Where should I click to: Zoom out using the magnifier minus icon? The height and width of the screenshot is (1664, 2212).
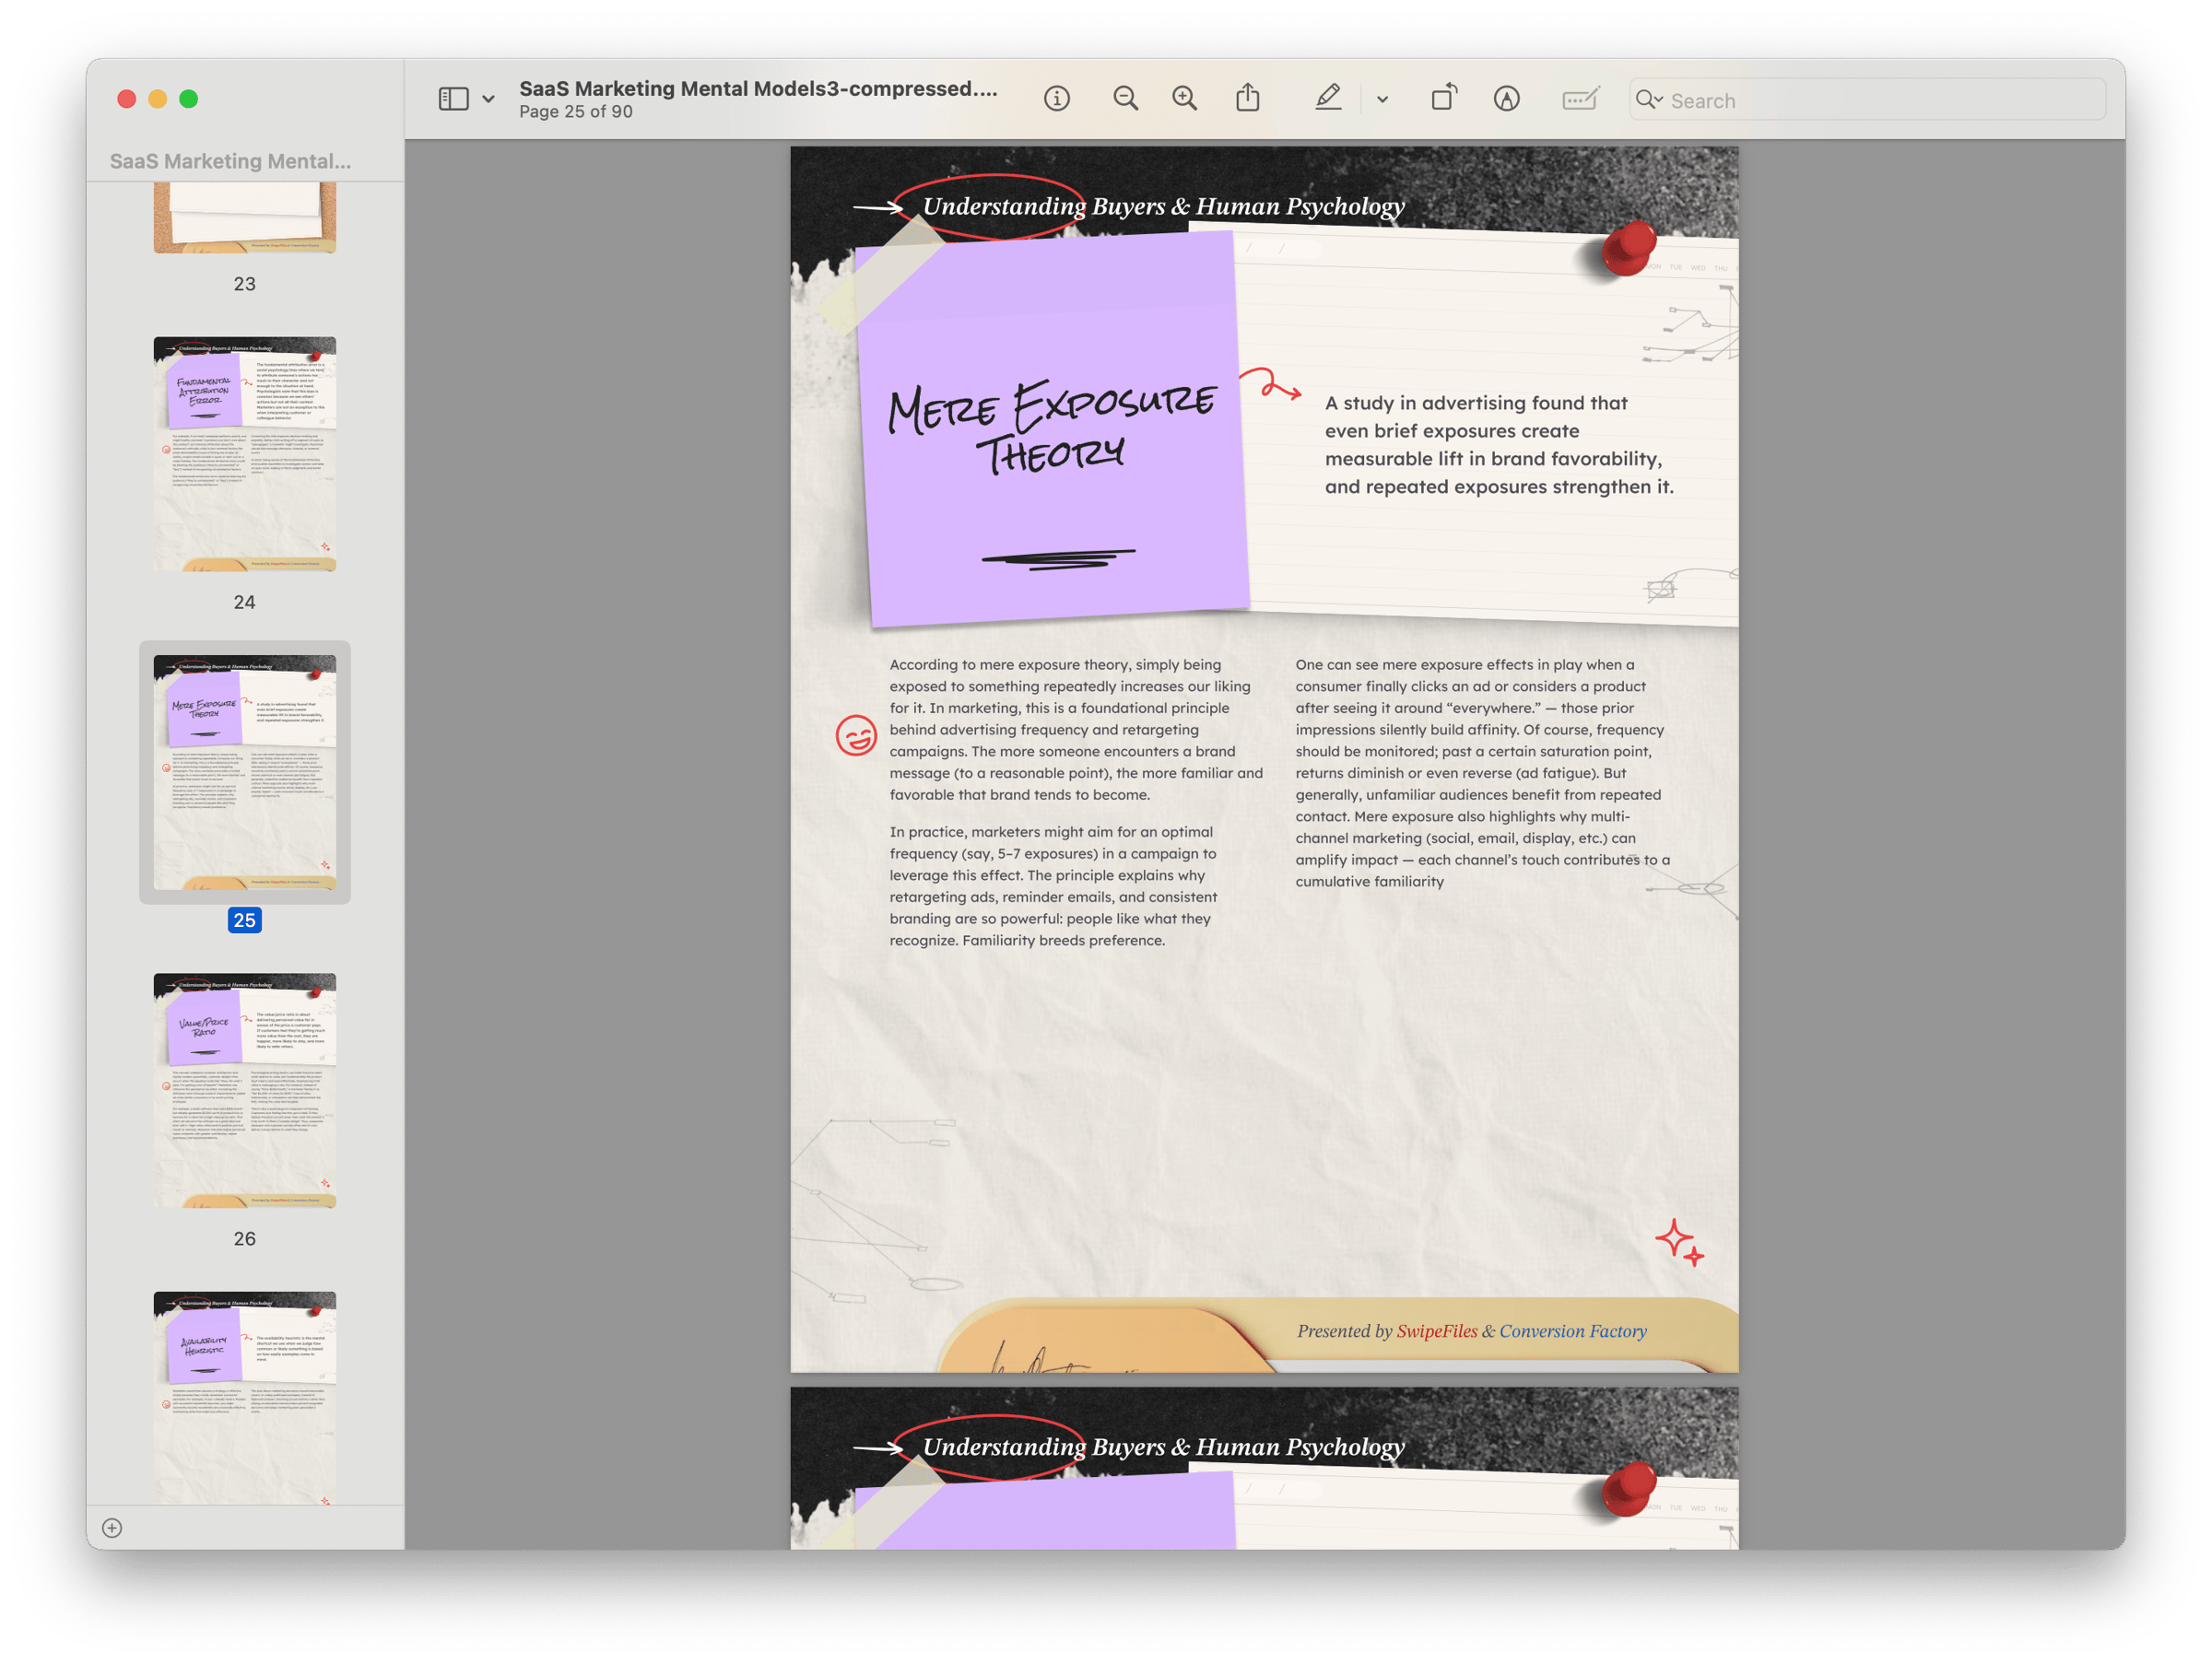1125,98
